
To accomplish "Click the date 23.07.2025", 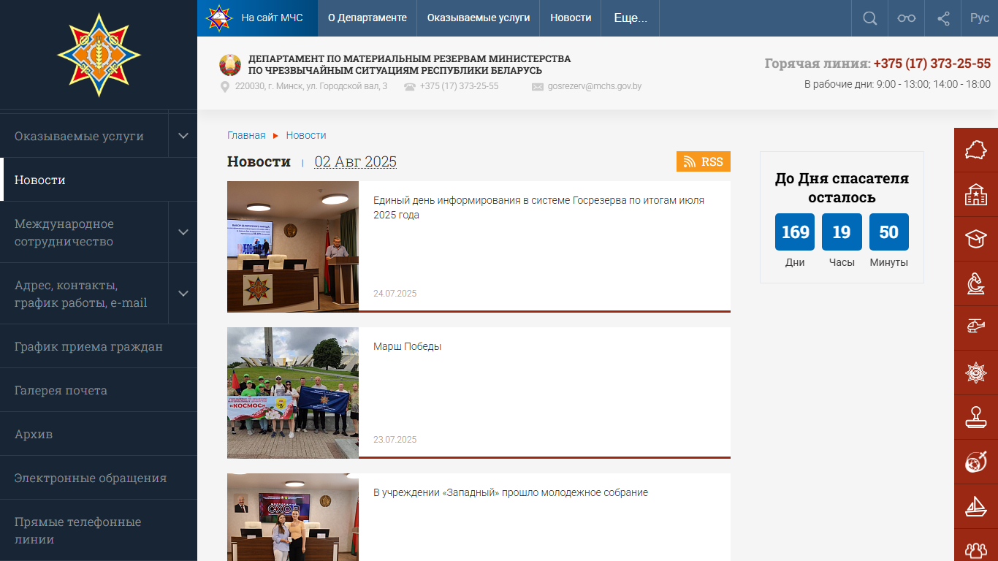I will [x=395, y=440].
